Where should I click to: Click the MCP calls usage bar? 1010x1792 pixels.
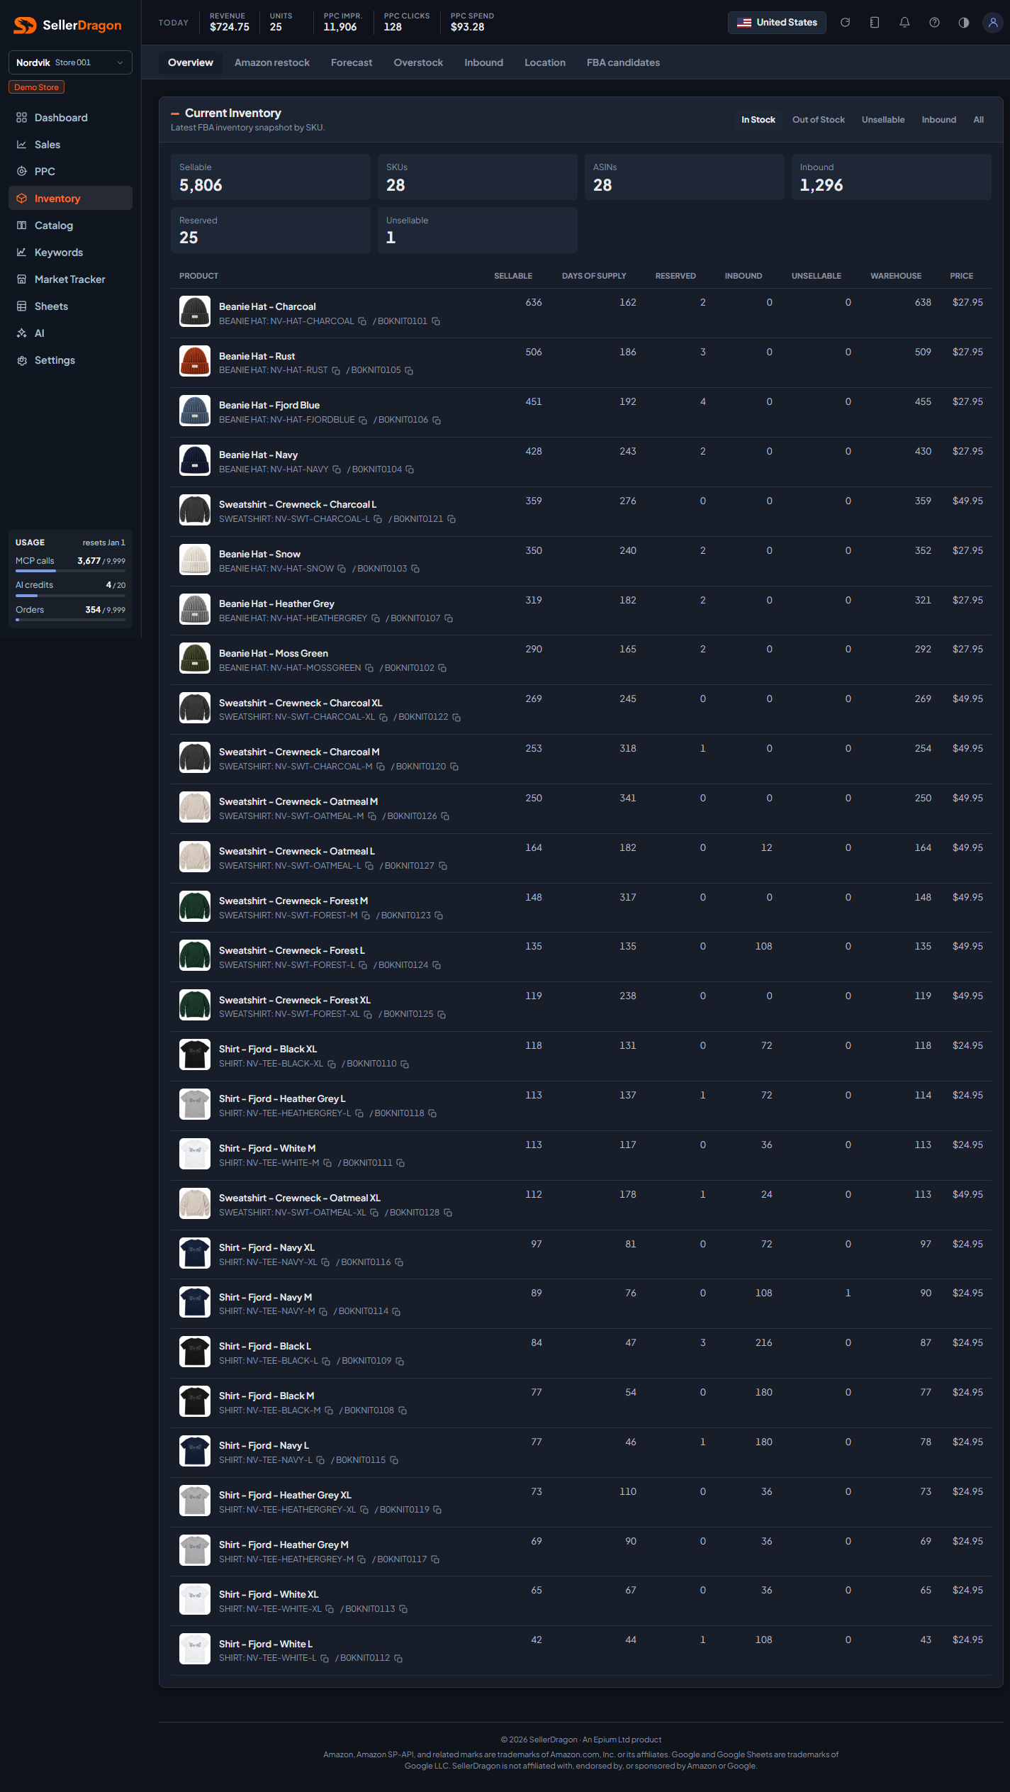point(70,571)
